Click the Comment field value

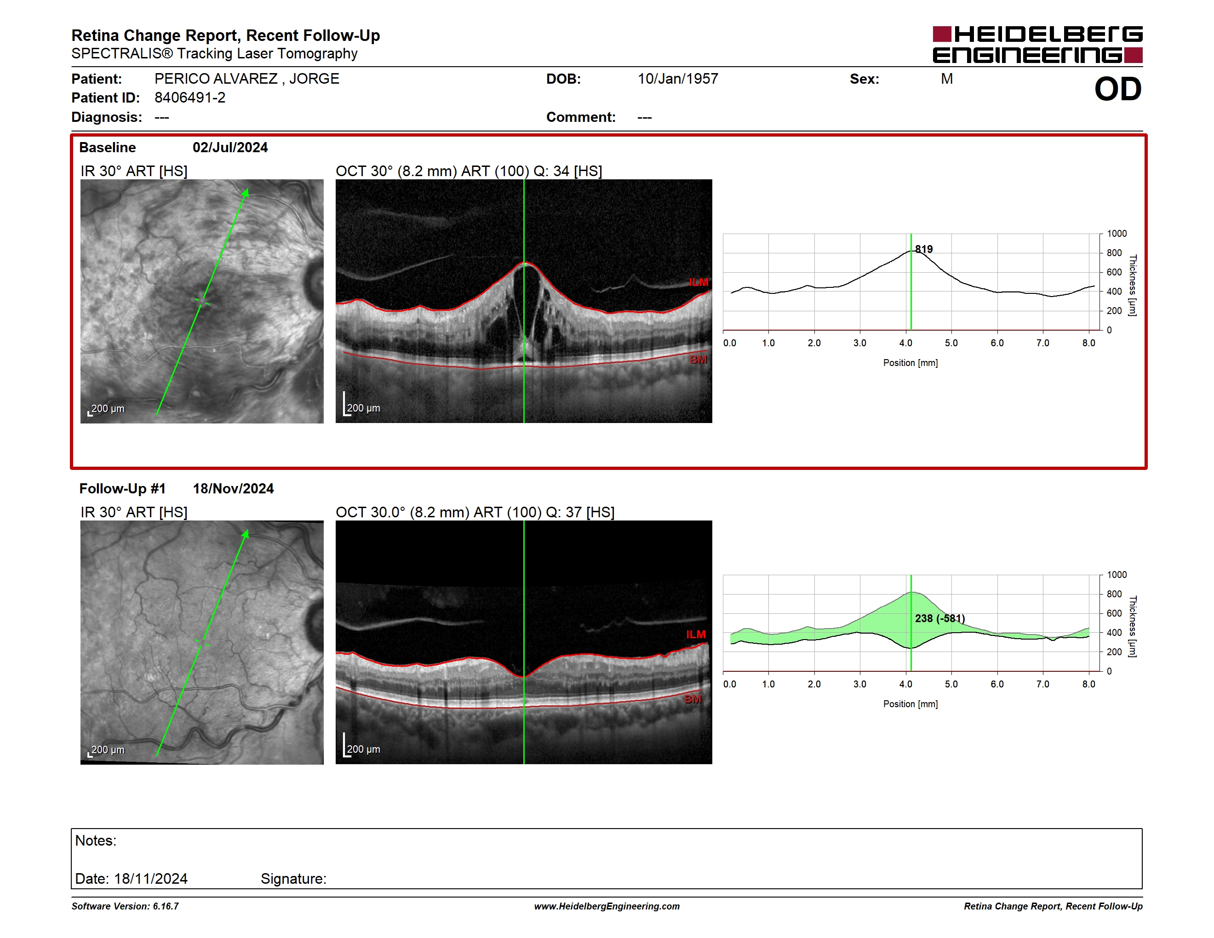click(x=645, y=117)
